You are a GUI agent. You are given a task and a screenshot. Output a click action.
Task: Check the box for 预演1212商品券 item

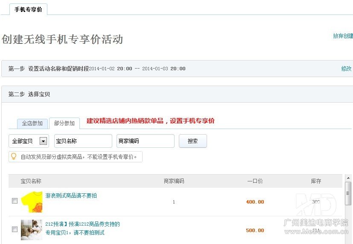(x=15, y=229)
